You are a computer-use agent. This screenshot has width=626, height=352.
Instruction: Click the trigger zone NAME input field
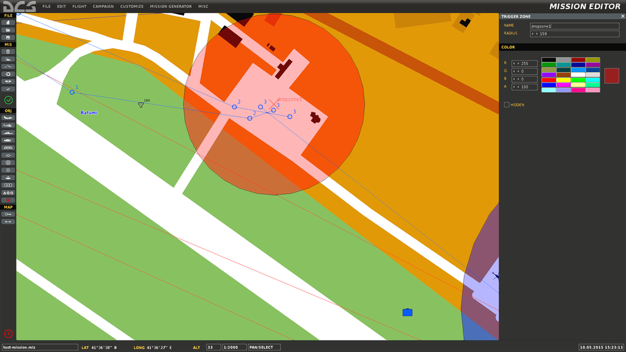pyautogui.click(x=575, y=26)
